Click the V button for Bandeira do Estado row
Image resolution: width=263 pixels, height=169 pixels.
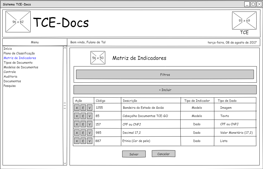coord(89,108)
